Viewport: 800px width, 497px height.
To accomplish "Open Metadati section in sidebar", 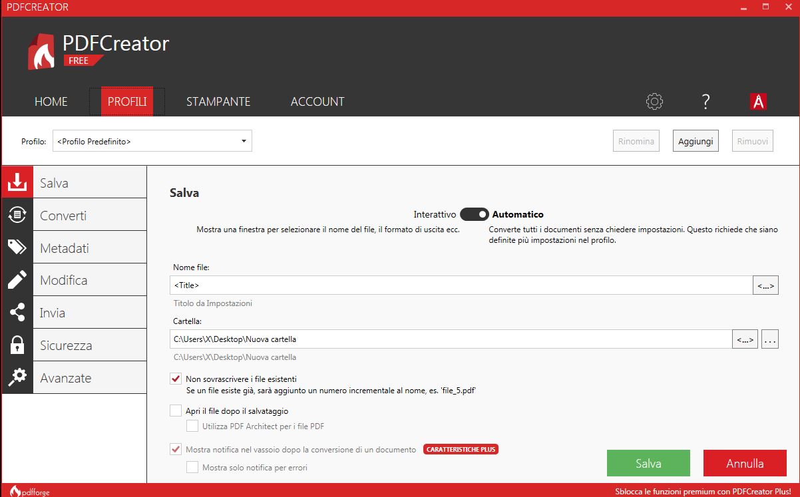I will click(x=74, y=248).
